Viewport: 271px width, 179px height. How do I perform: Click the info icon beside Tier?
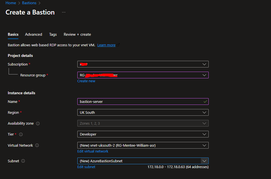[21, 134]
